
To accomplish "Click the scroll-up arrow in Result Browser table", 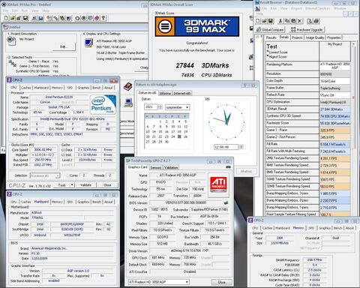I will point(353,44).
